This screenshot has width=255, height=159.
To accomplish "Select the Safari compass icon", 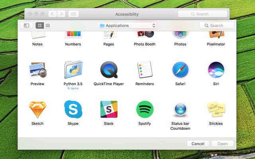I will click(180, 70).
